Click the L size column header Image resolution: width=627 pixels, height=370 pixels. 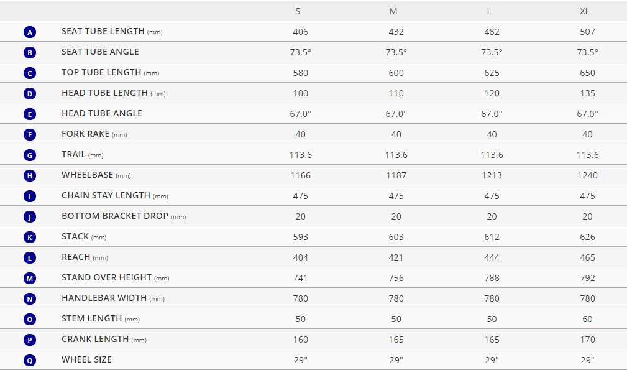click(488, 11)
